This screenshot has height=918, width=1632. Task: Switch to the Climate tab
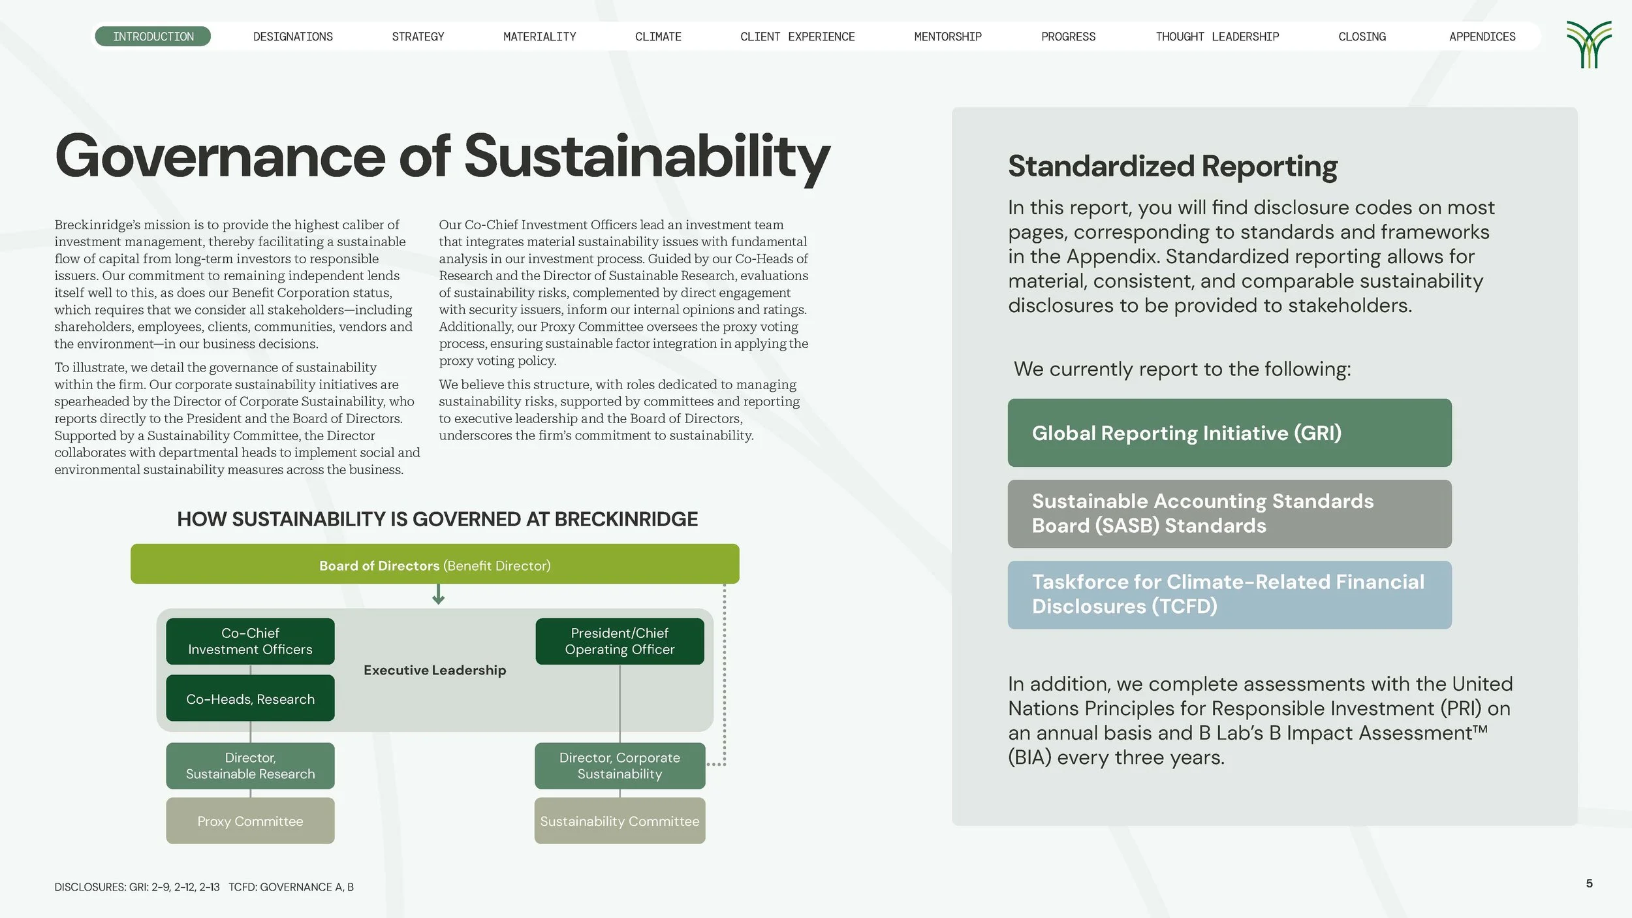658,37
